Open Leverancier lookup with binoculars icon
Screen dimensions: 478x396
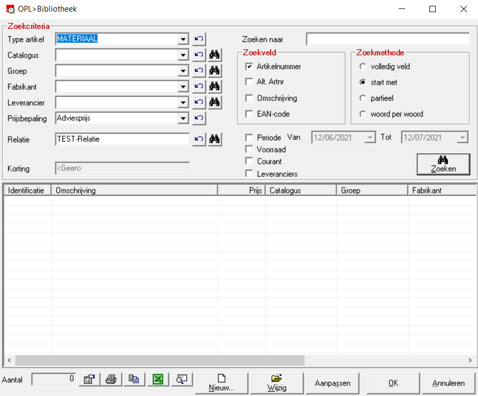[214, 102]
